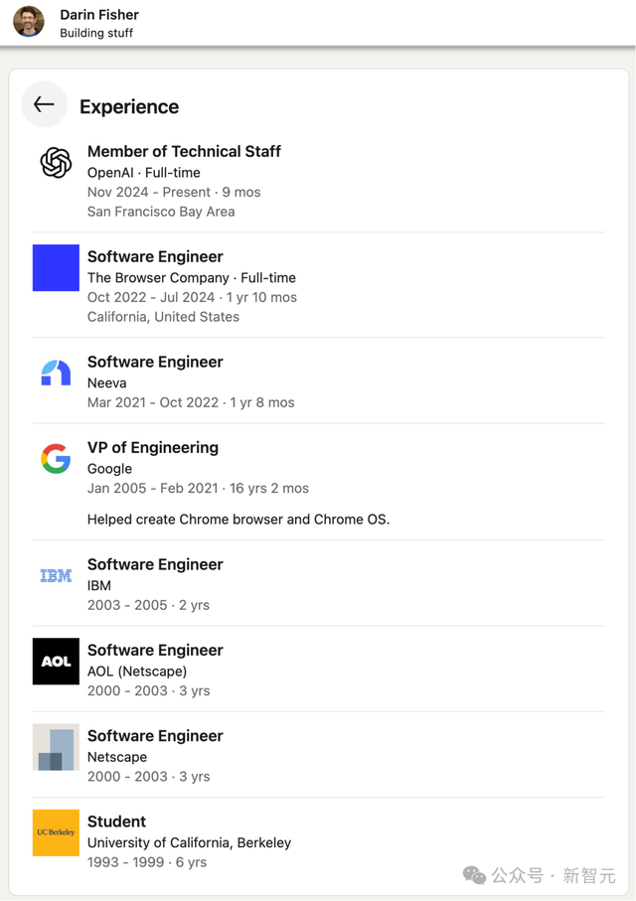Image resolution: width=636 pixels, height=901 pixels.
Task: Click the OpenAI company logo
Action: 56,162
